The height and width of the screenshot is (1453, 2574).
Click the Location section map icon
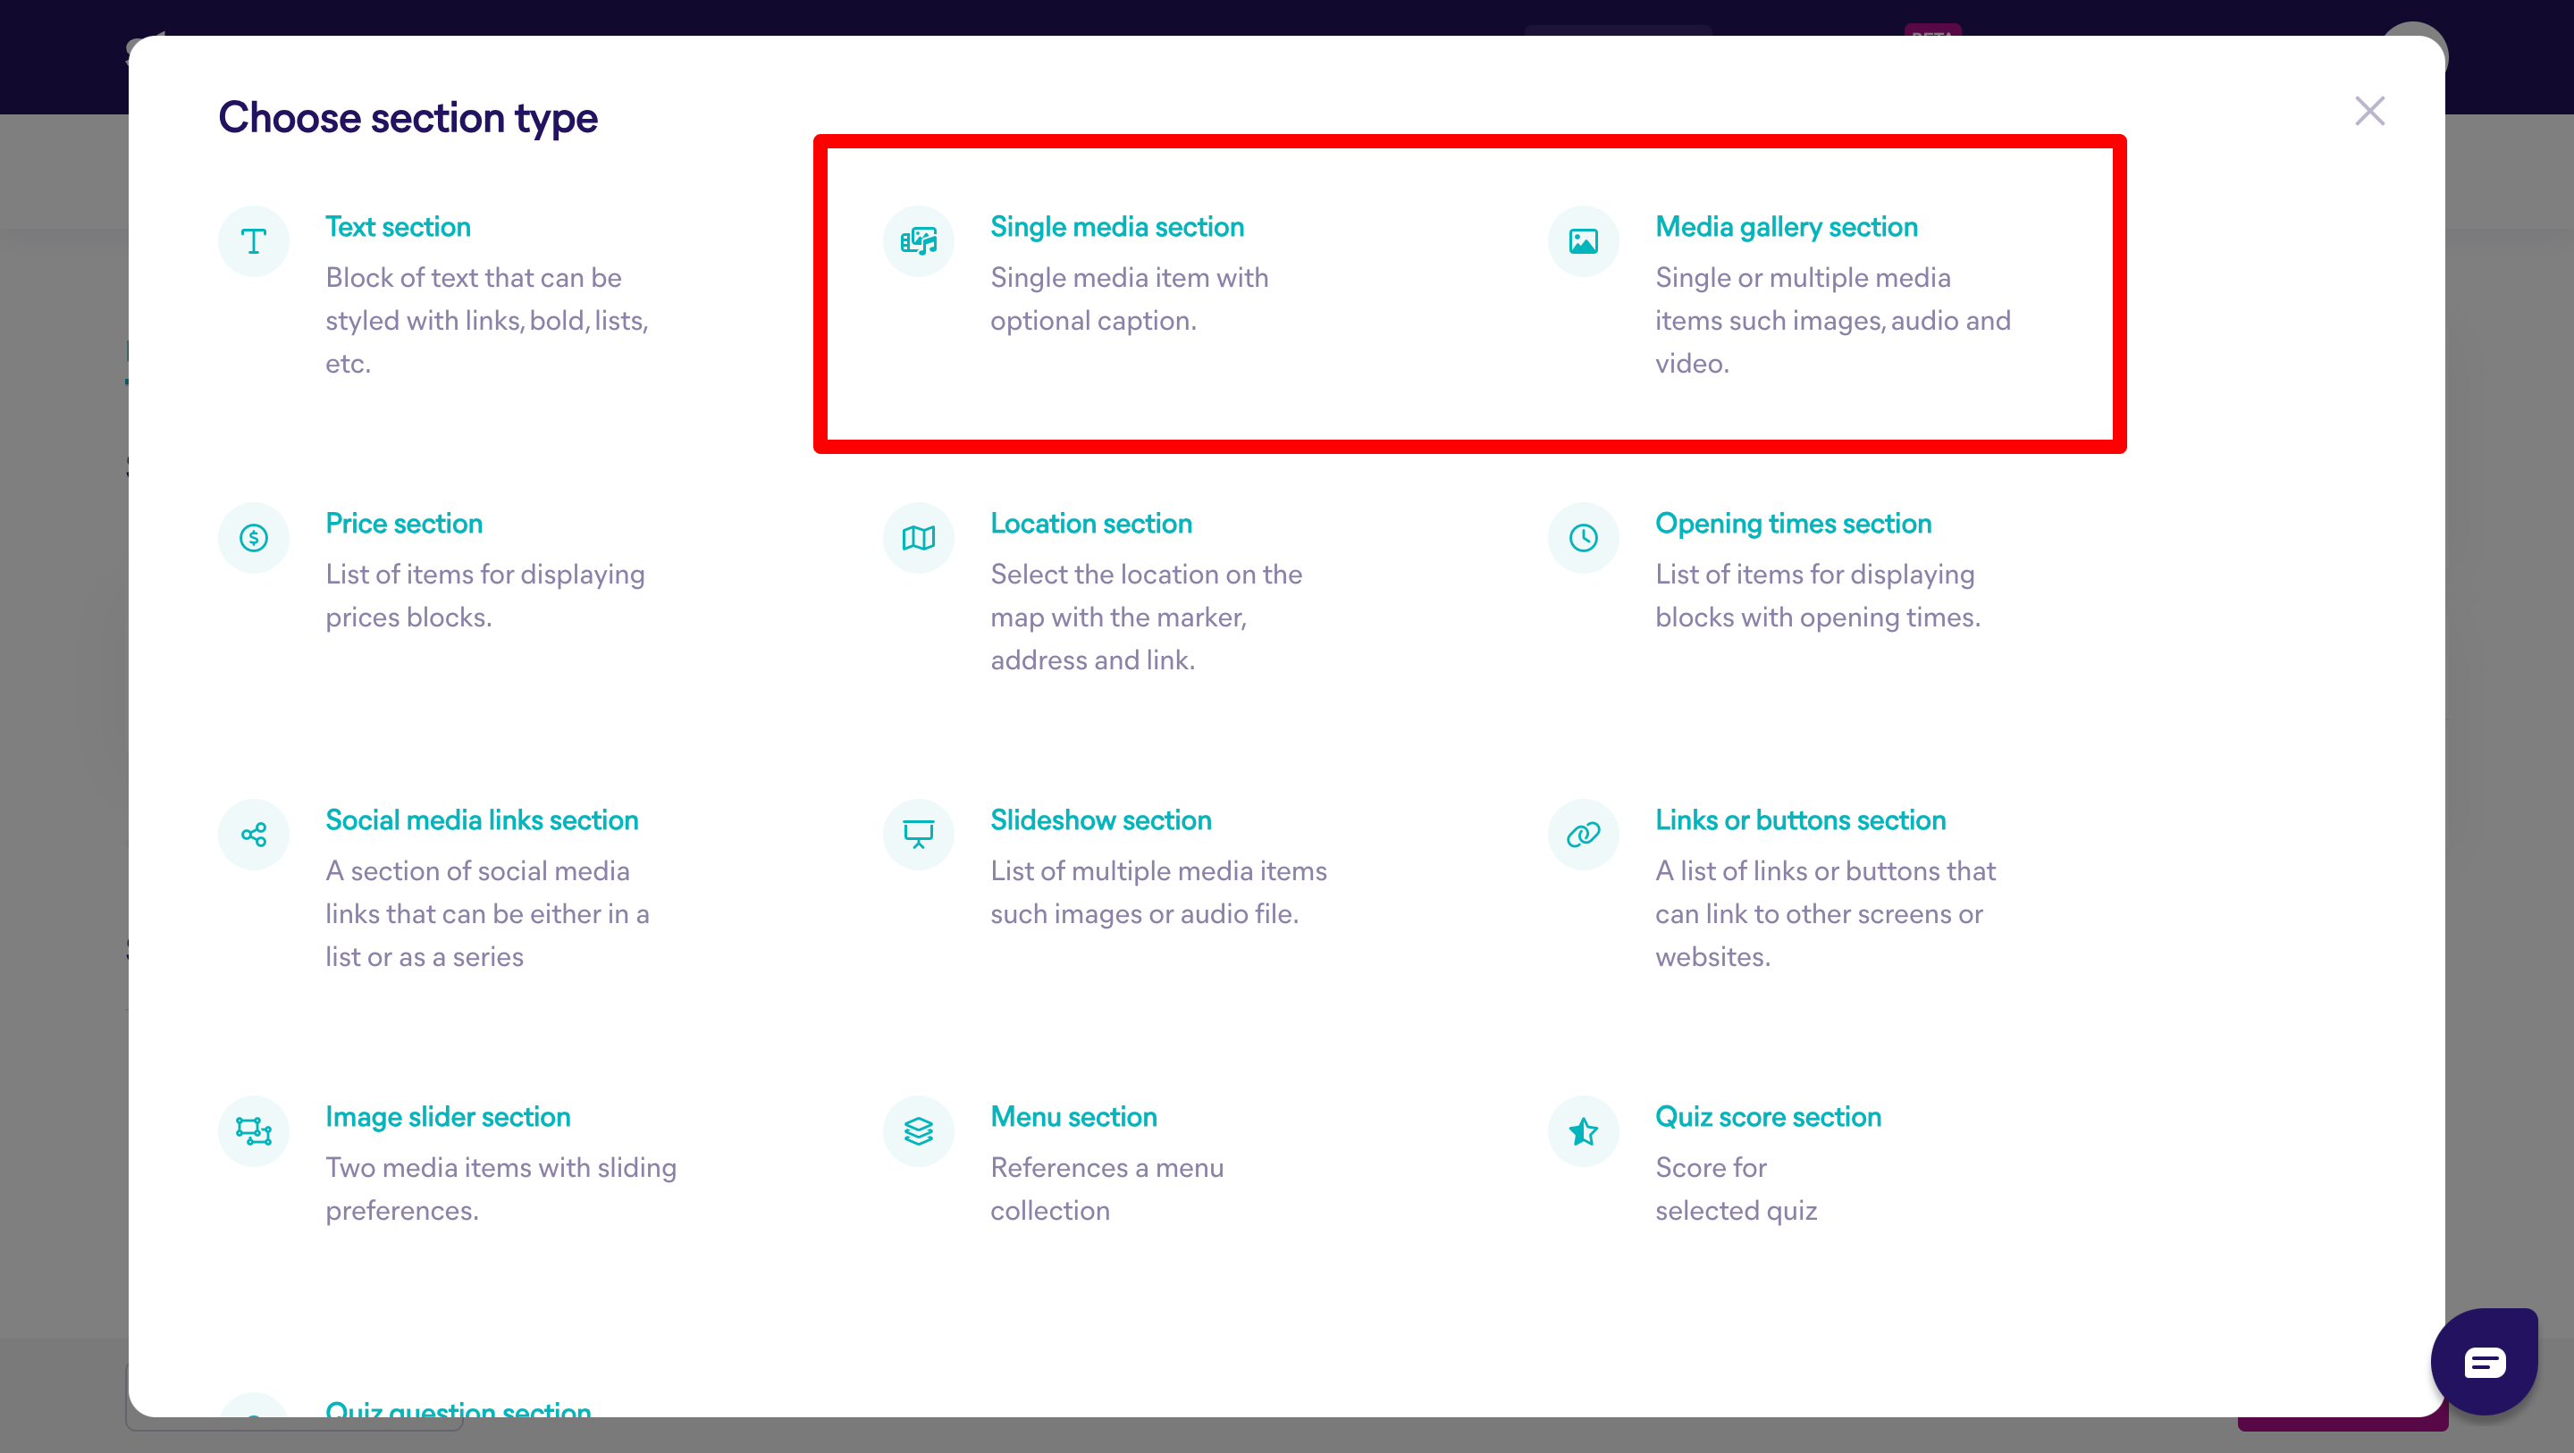pos(918,538)
